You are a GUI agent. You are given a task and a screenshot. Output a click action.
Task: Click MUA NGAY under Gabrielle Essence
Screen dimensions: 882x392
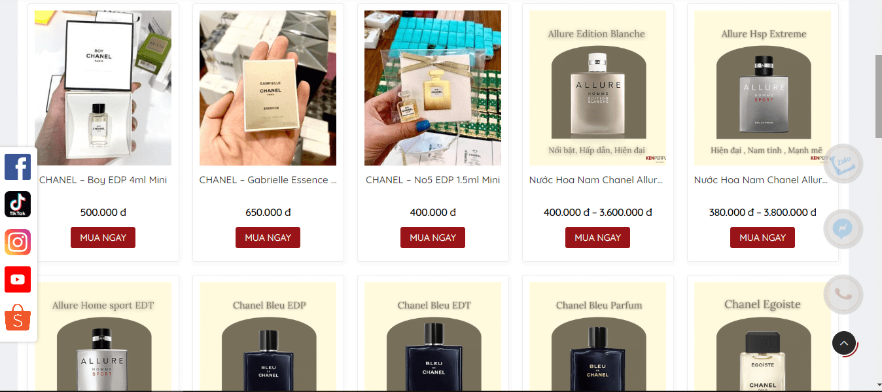coord(268,238)
